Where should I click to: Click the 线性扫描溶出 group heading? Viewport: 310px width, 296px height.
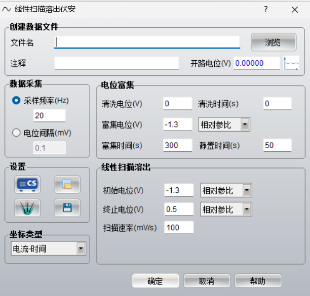pyautogui.click(x=126, y=167)
